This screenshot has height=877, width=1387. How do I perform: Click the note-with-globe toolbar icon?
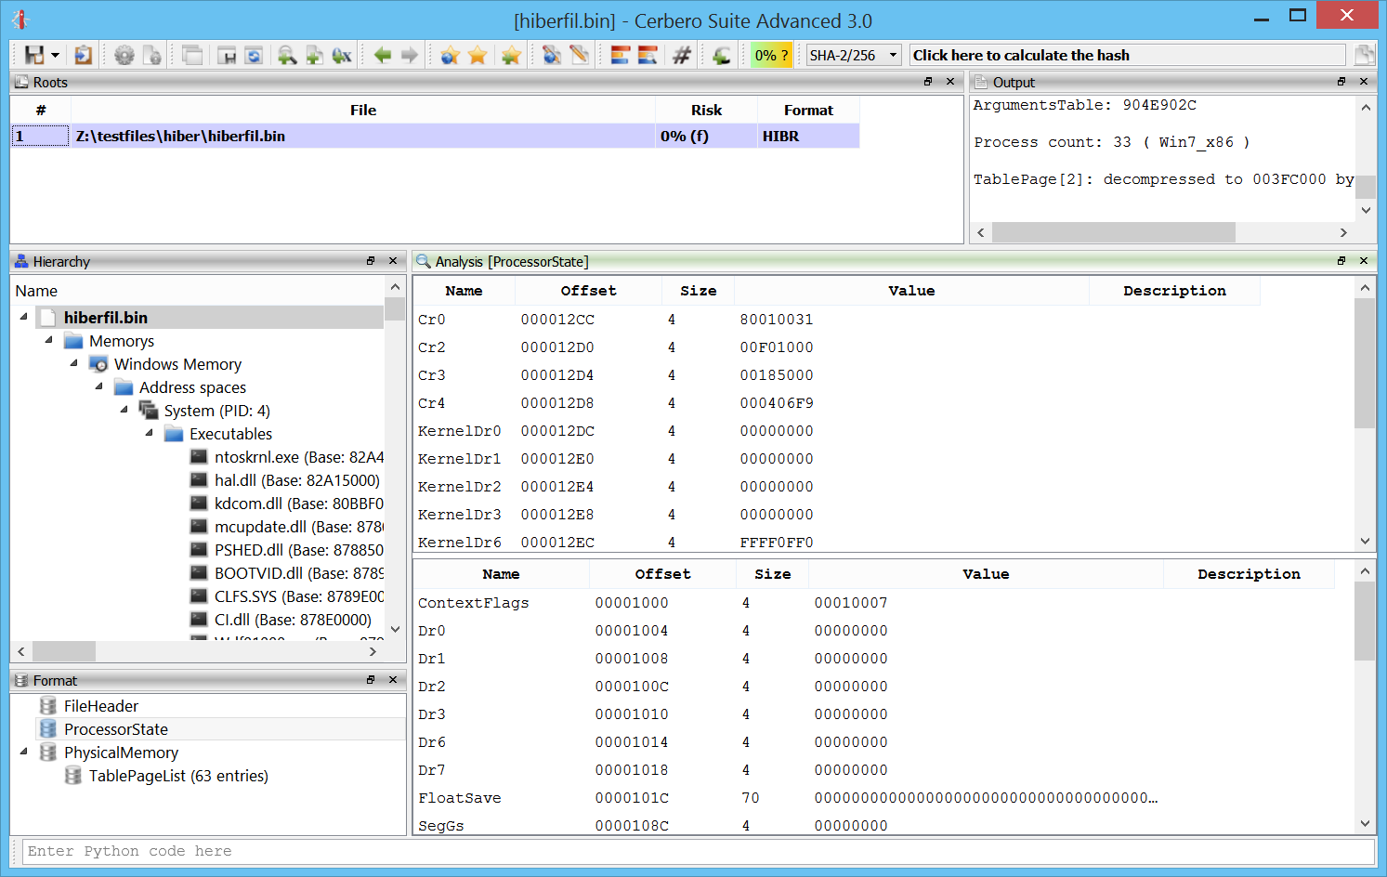point(552,56)
